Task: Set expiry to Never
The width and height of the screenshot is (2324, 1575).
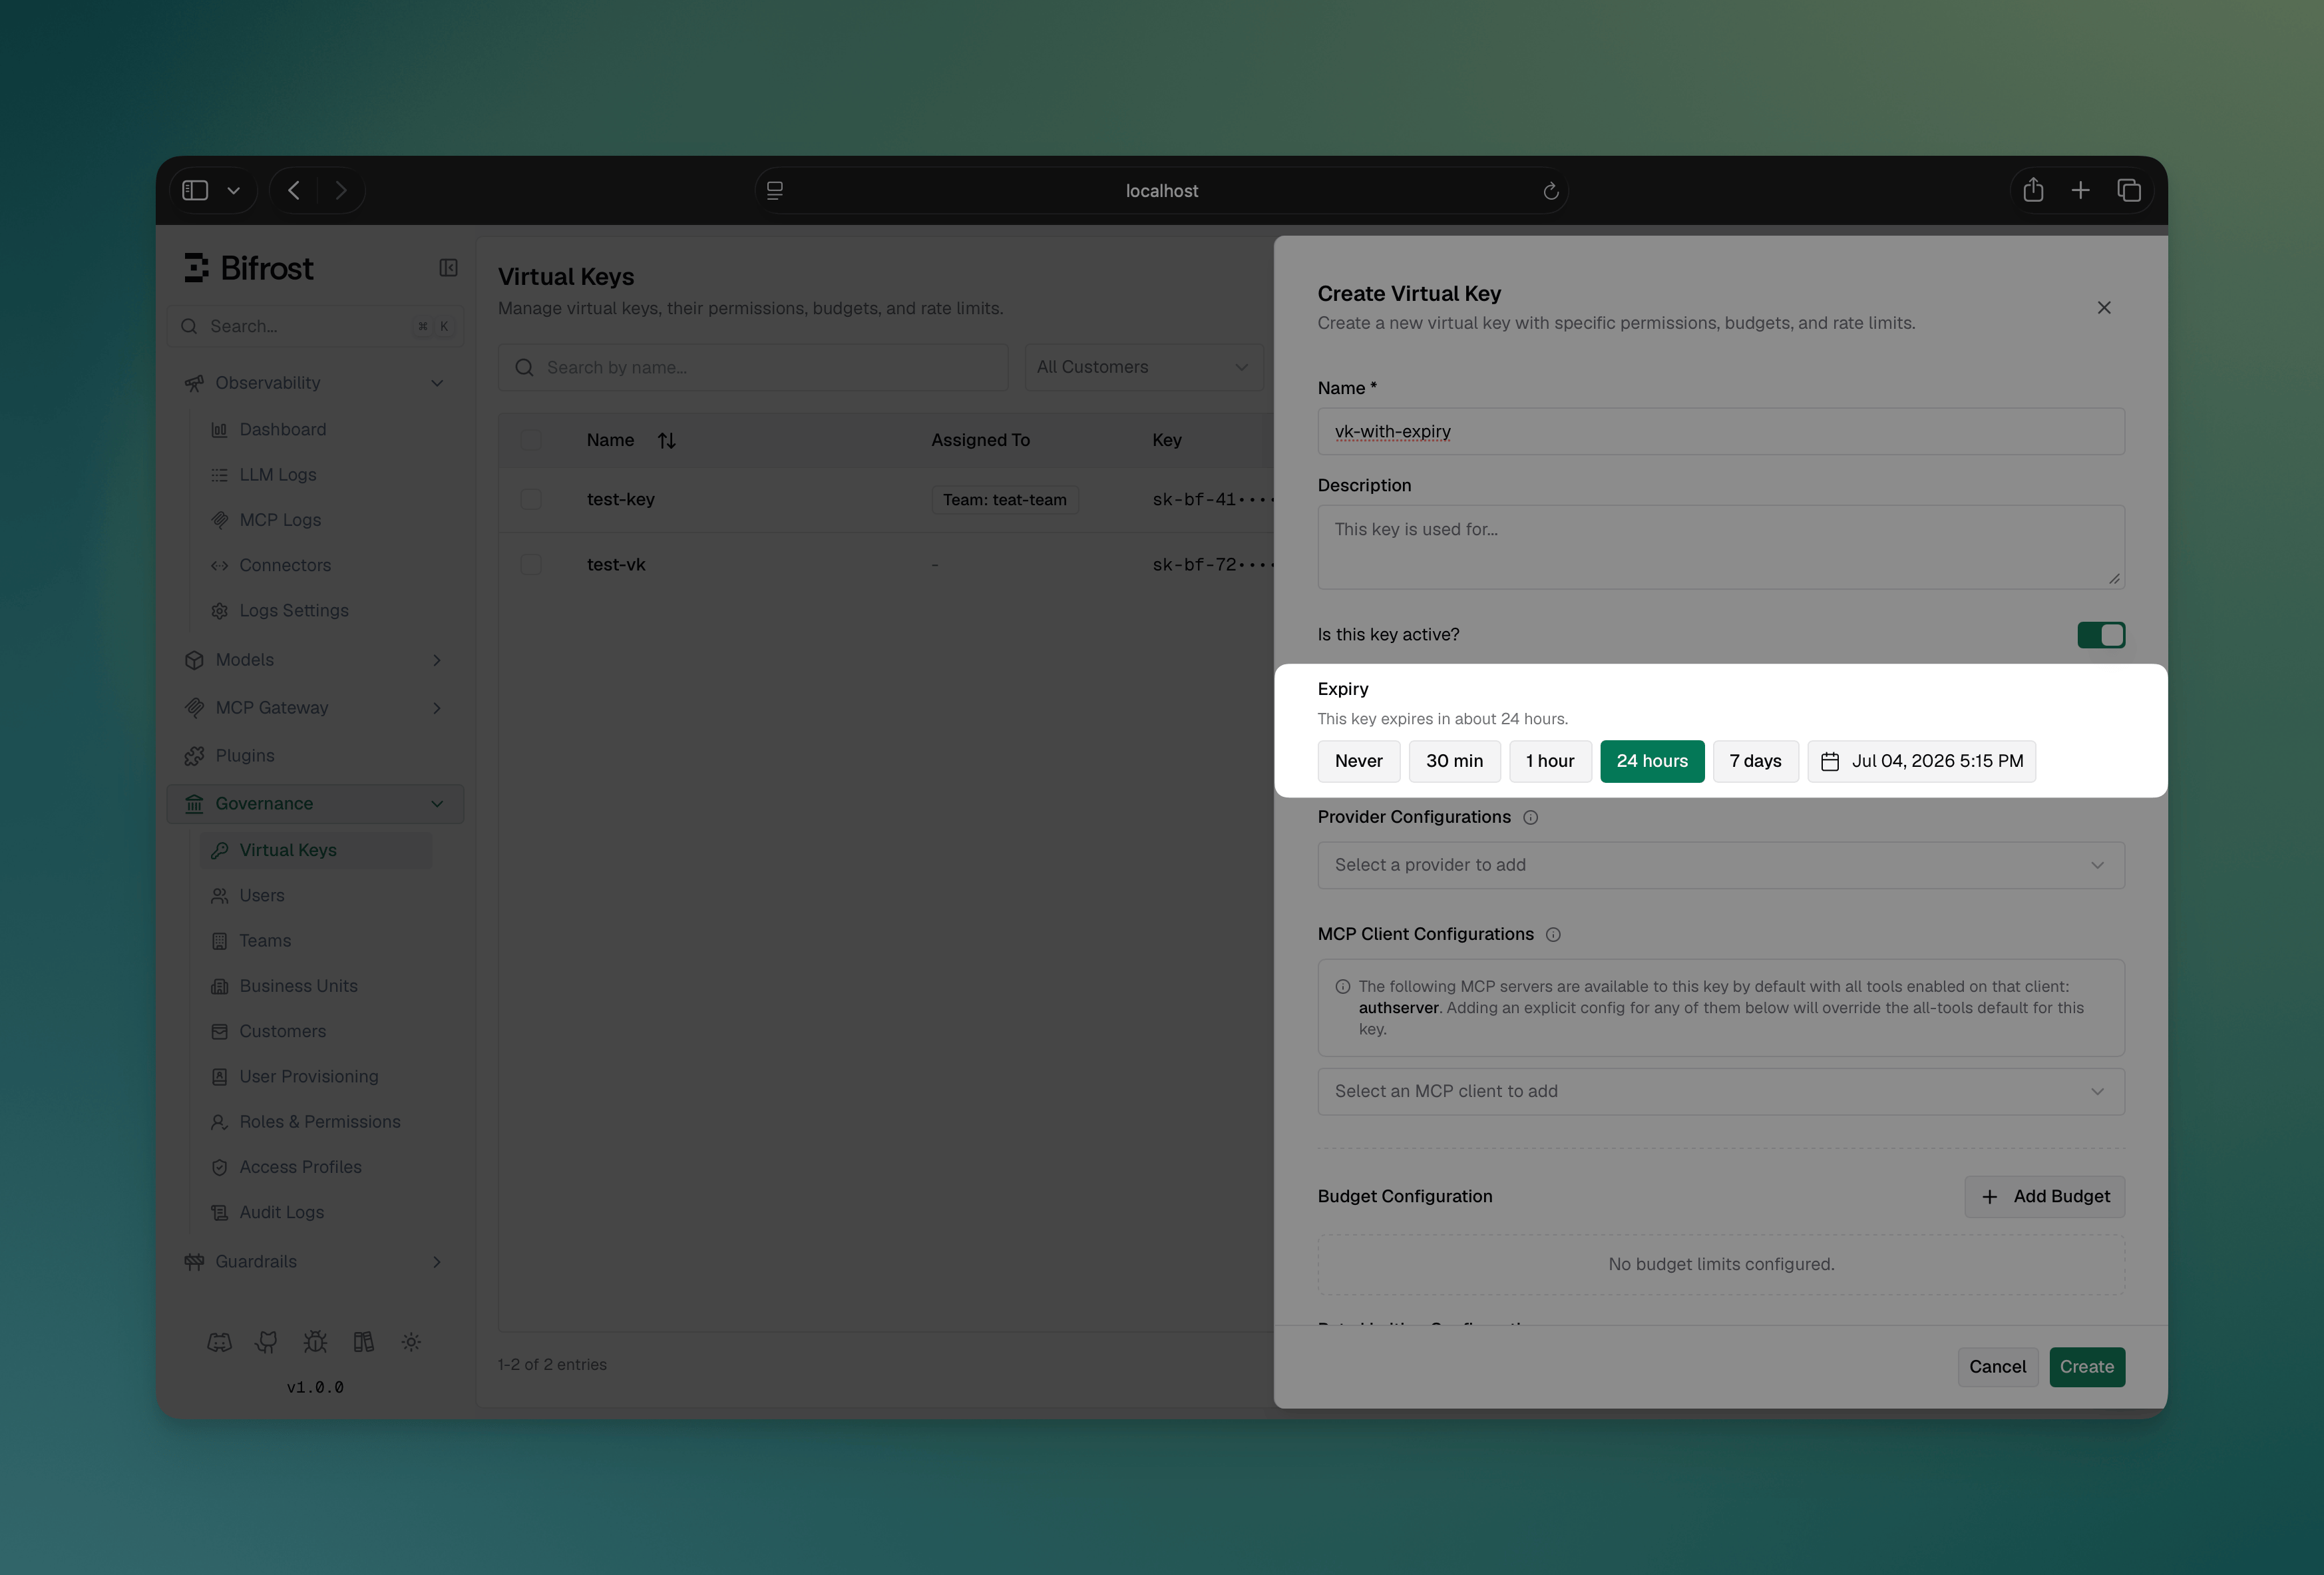Action: click(1358, 761)
